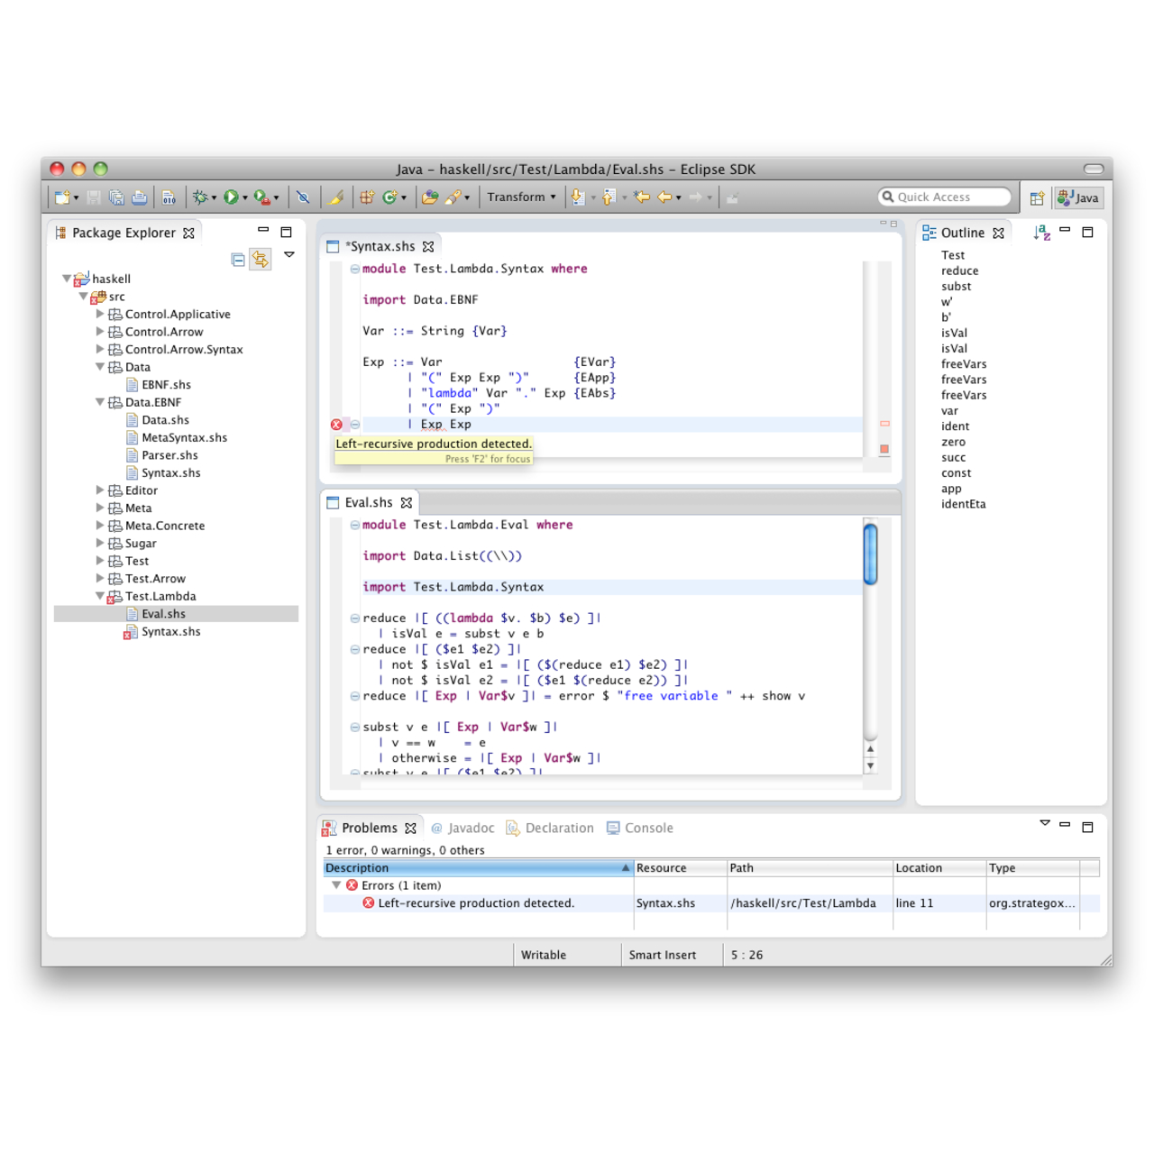Open the Transform dropdown menu
1154x1154 pixels.
(521, 197)
